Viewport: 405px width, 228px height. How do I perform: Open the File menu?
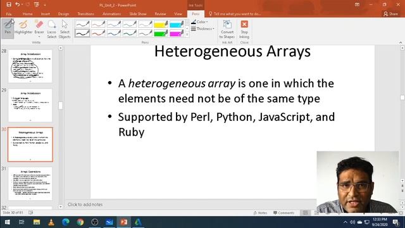[9, 14]
